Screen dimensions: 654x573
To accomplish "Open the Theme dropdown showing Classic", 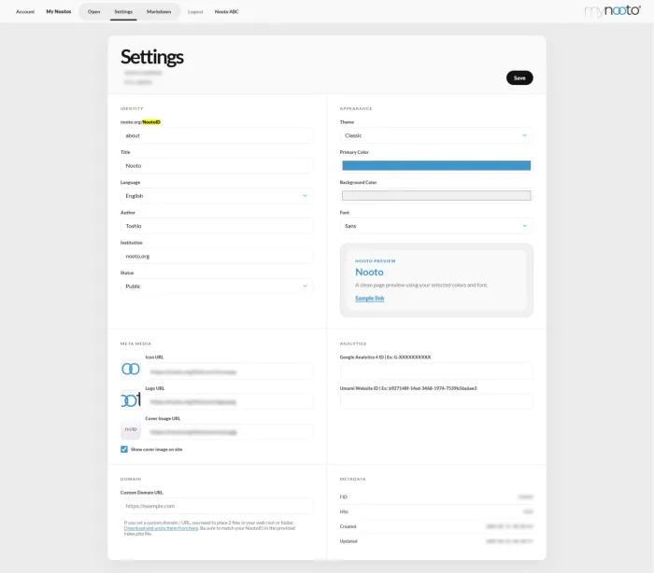I will click(436, 135).
